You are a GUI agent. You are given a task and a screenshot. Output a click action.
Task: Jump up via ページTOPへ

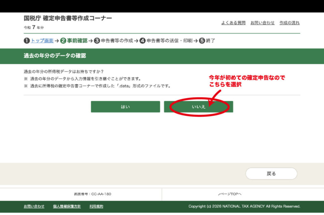[230, 194]
